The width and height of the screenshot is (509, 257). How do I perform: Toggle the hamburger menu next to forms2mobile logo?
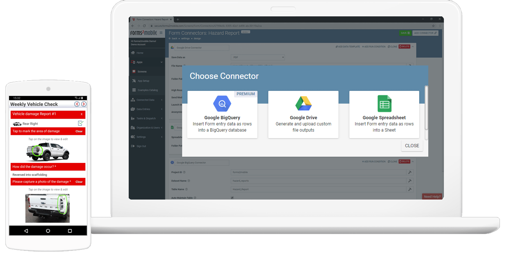161,33
